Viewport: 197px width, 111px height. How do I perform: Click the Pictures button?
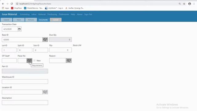[31, 20]
